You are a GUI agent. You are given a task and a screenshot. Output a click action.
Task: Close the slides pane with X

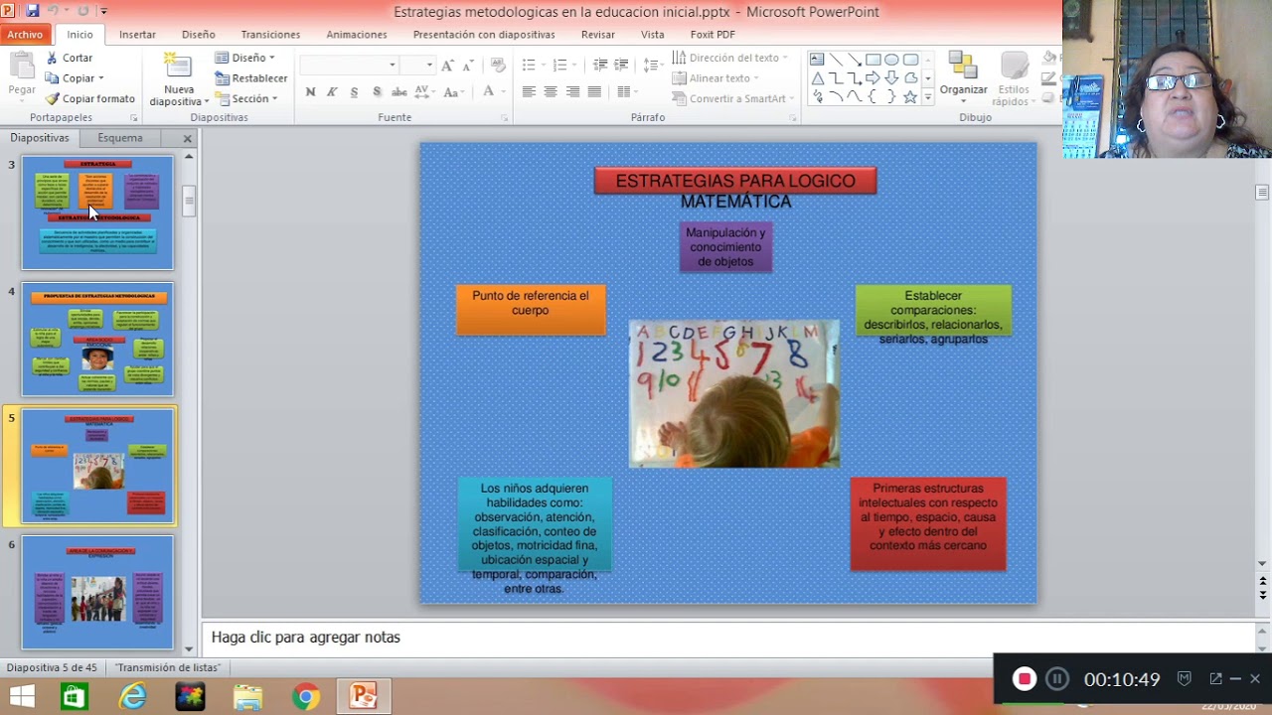click(x=187, y=138)
